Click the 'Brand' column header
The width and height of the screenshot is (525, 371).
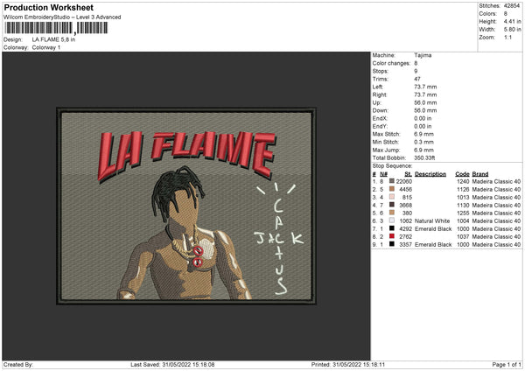pos(480,174)
